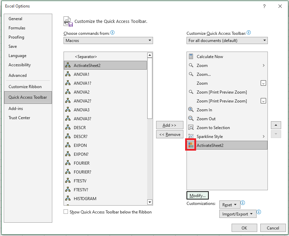Image resolution: width=289 pixels, height=236 pixels.
Task: Click the Move Up arrow button
Action: pos(276,125)
